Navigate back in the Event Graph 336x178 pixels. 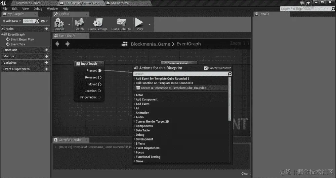(57, 44)
